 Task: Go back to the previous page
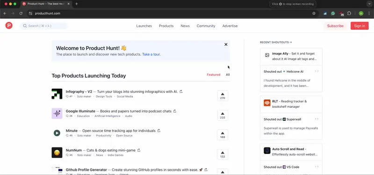pos(5,14)
